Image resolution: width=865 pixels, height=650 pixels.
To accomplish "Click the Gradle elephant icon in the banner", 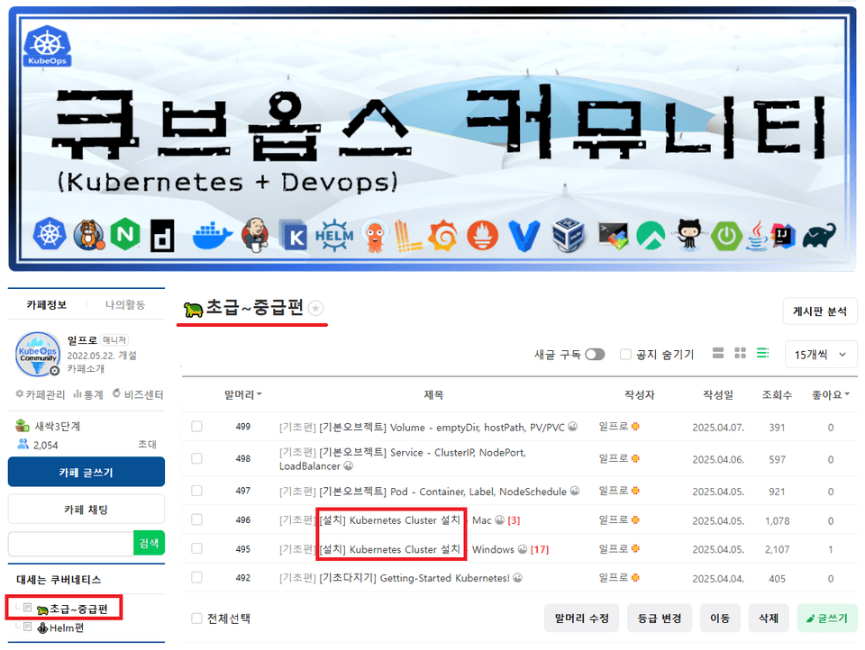I will pyautogui.click(x=819, y=237).
